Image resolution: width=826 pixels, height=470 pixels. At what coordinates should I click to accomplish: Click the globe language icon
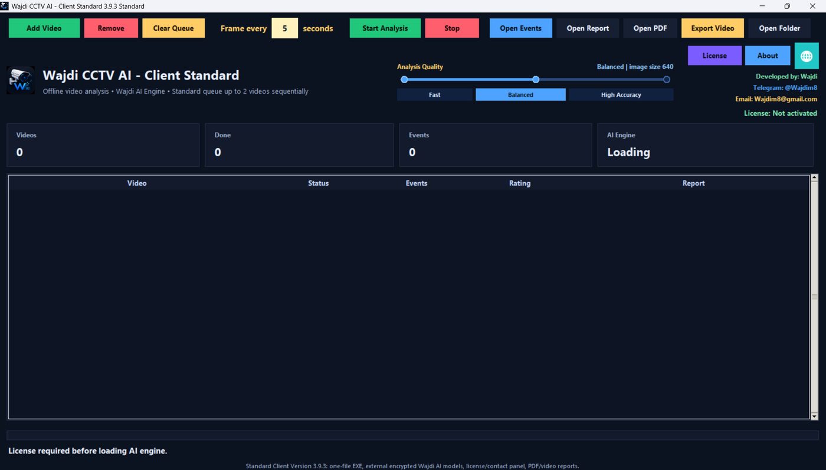807,55
